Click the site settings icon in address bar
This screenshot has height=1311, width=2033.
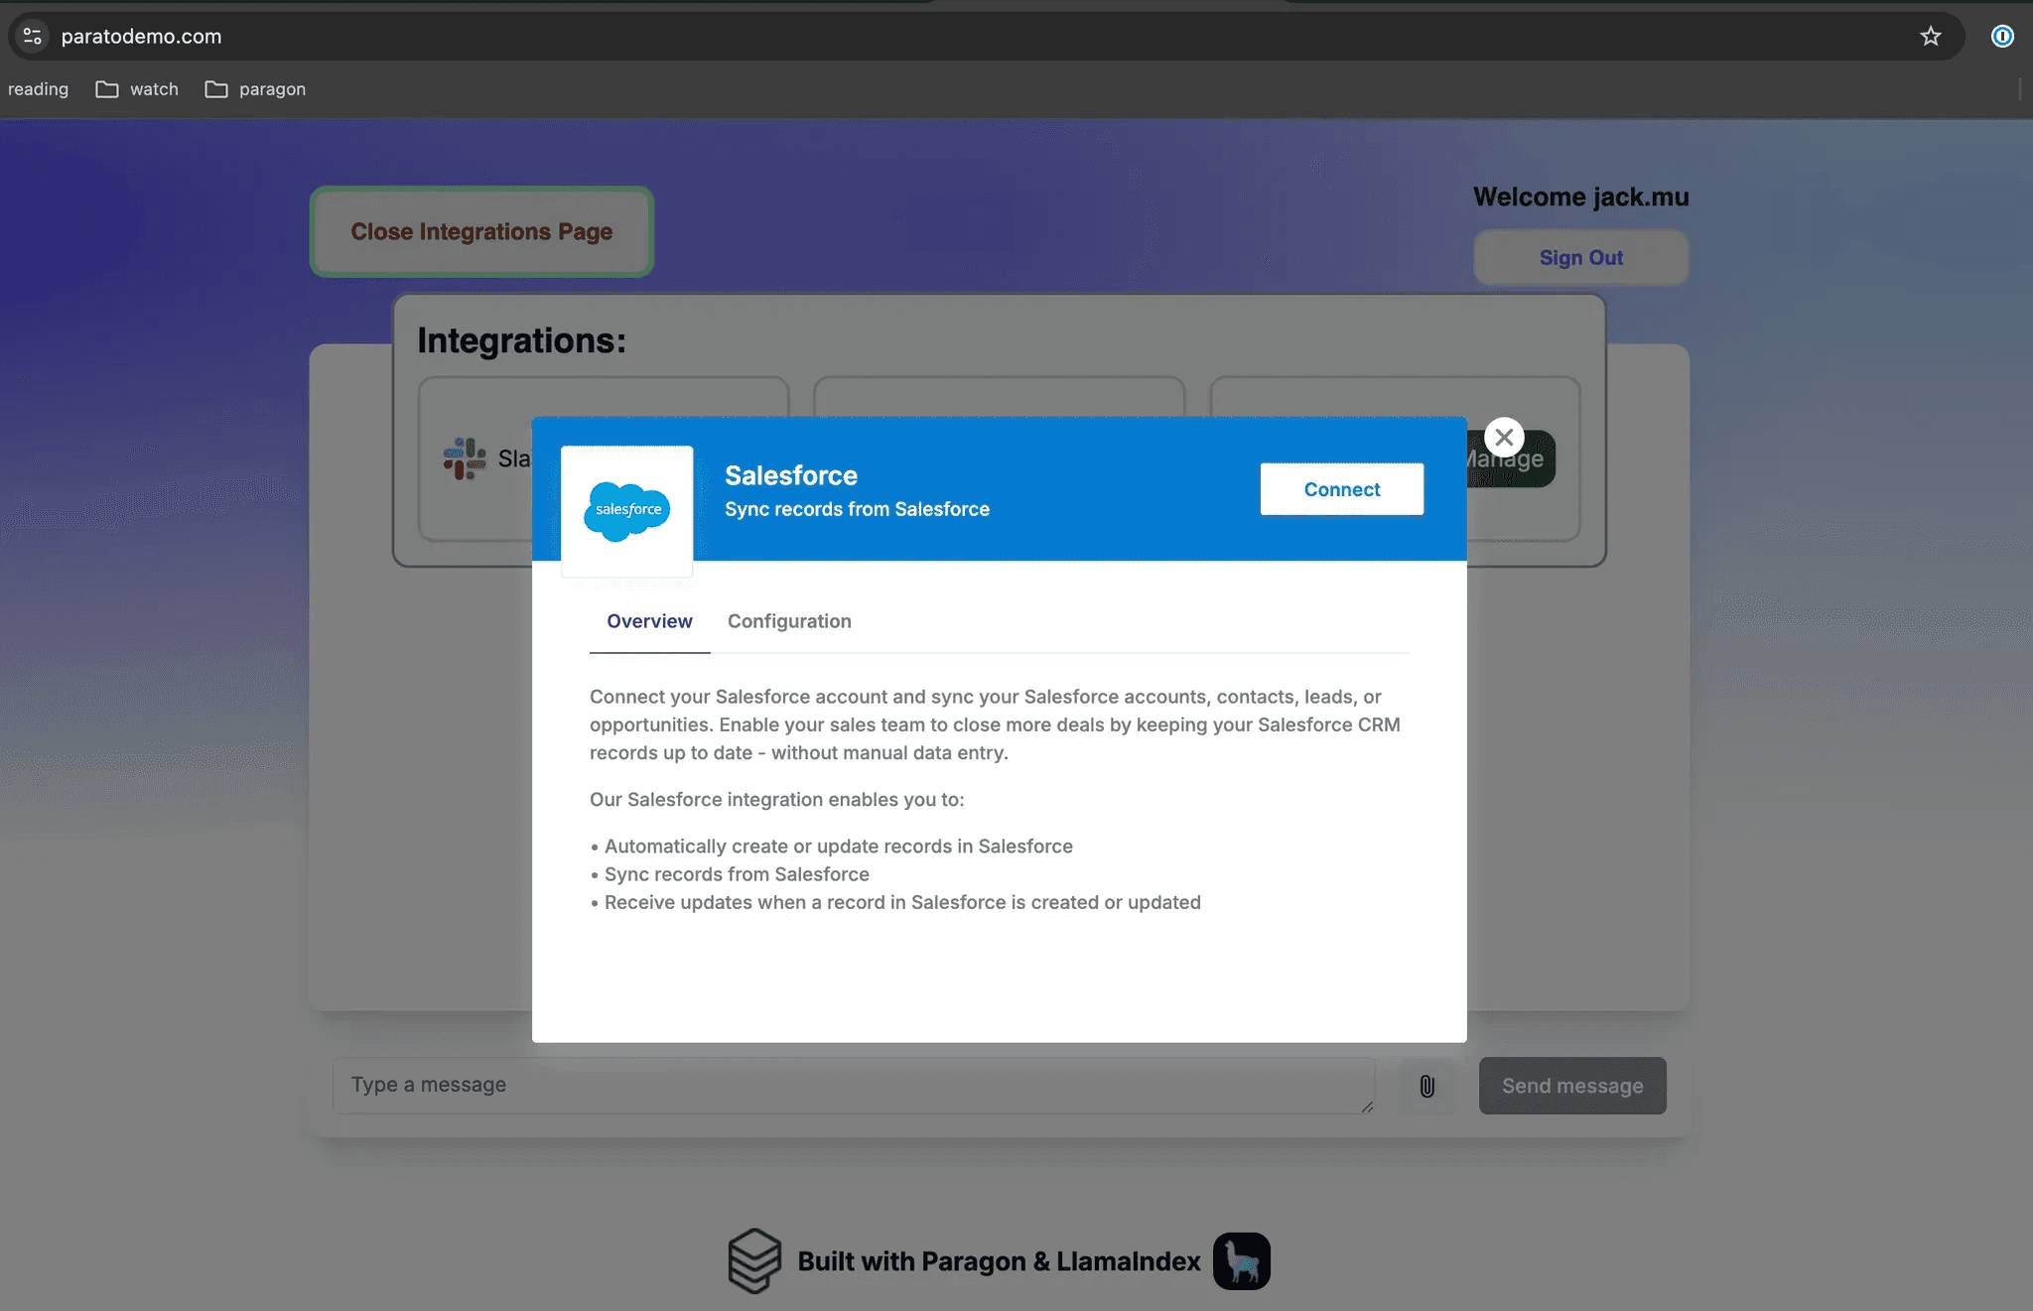pyautogui.click(x=33, y=37)
